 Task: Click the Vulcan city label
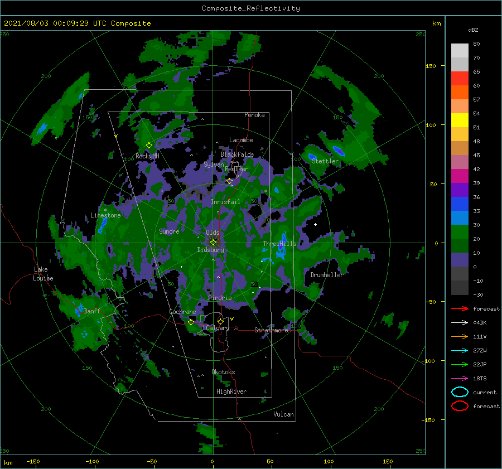[284, 414]
